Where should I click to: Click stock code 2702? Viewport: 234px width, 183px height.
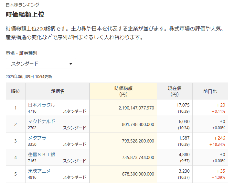click(x=32, y=128)
